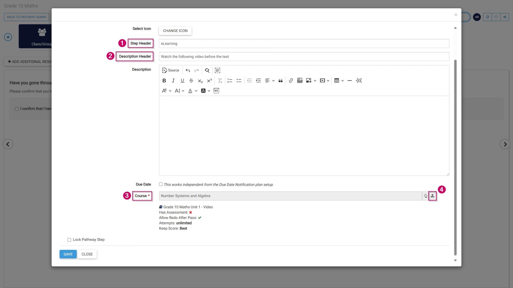
Task: Click the refresh icon behind dialog
Action: pos(487,17)
